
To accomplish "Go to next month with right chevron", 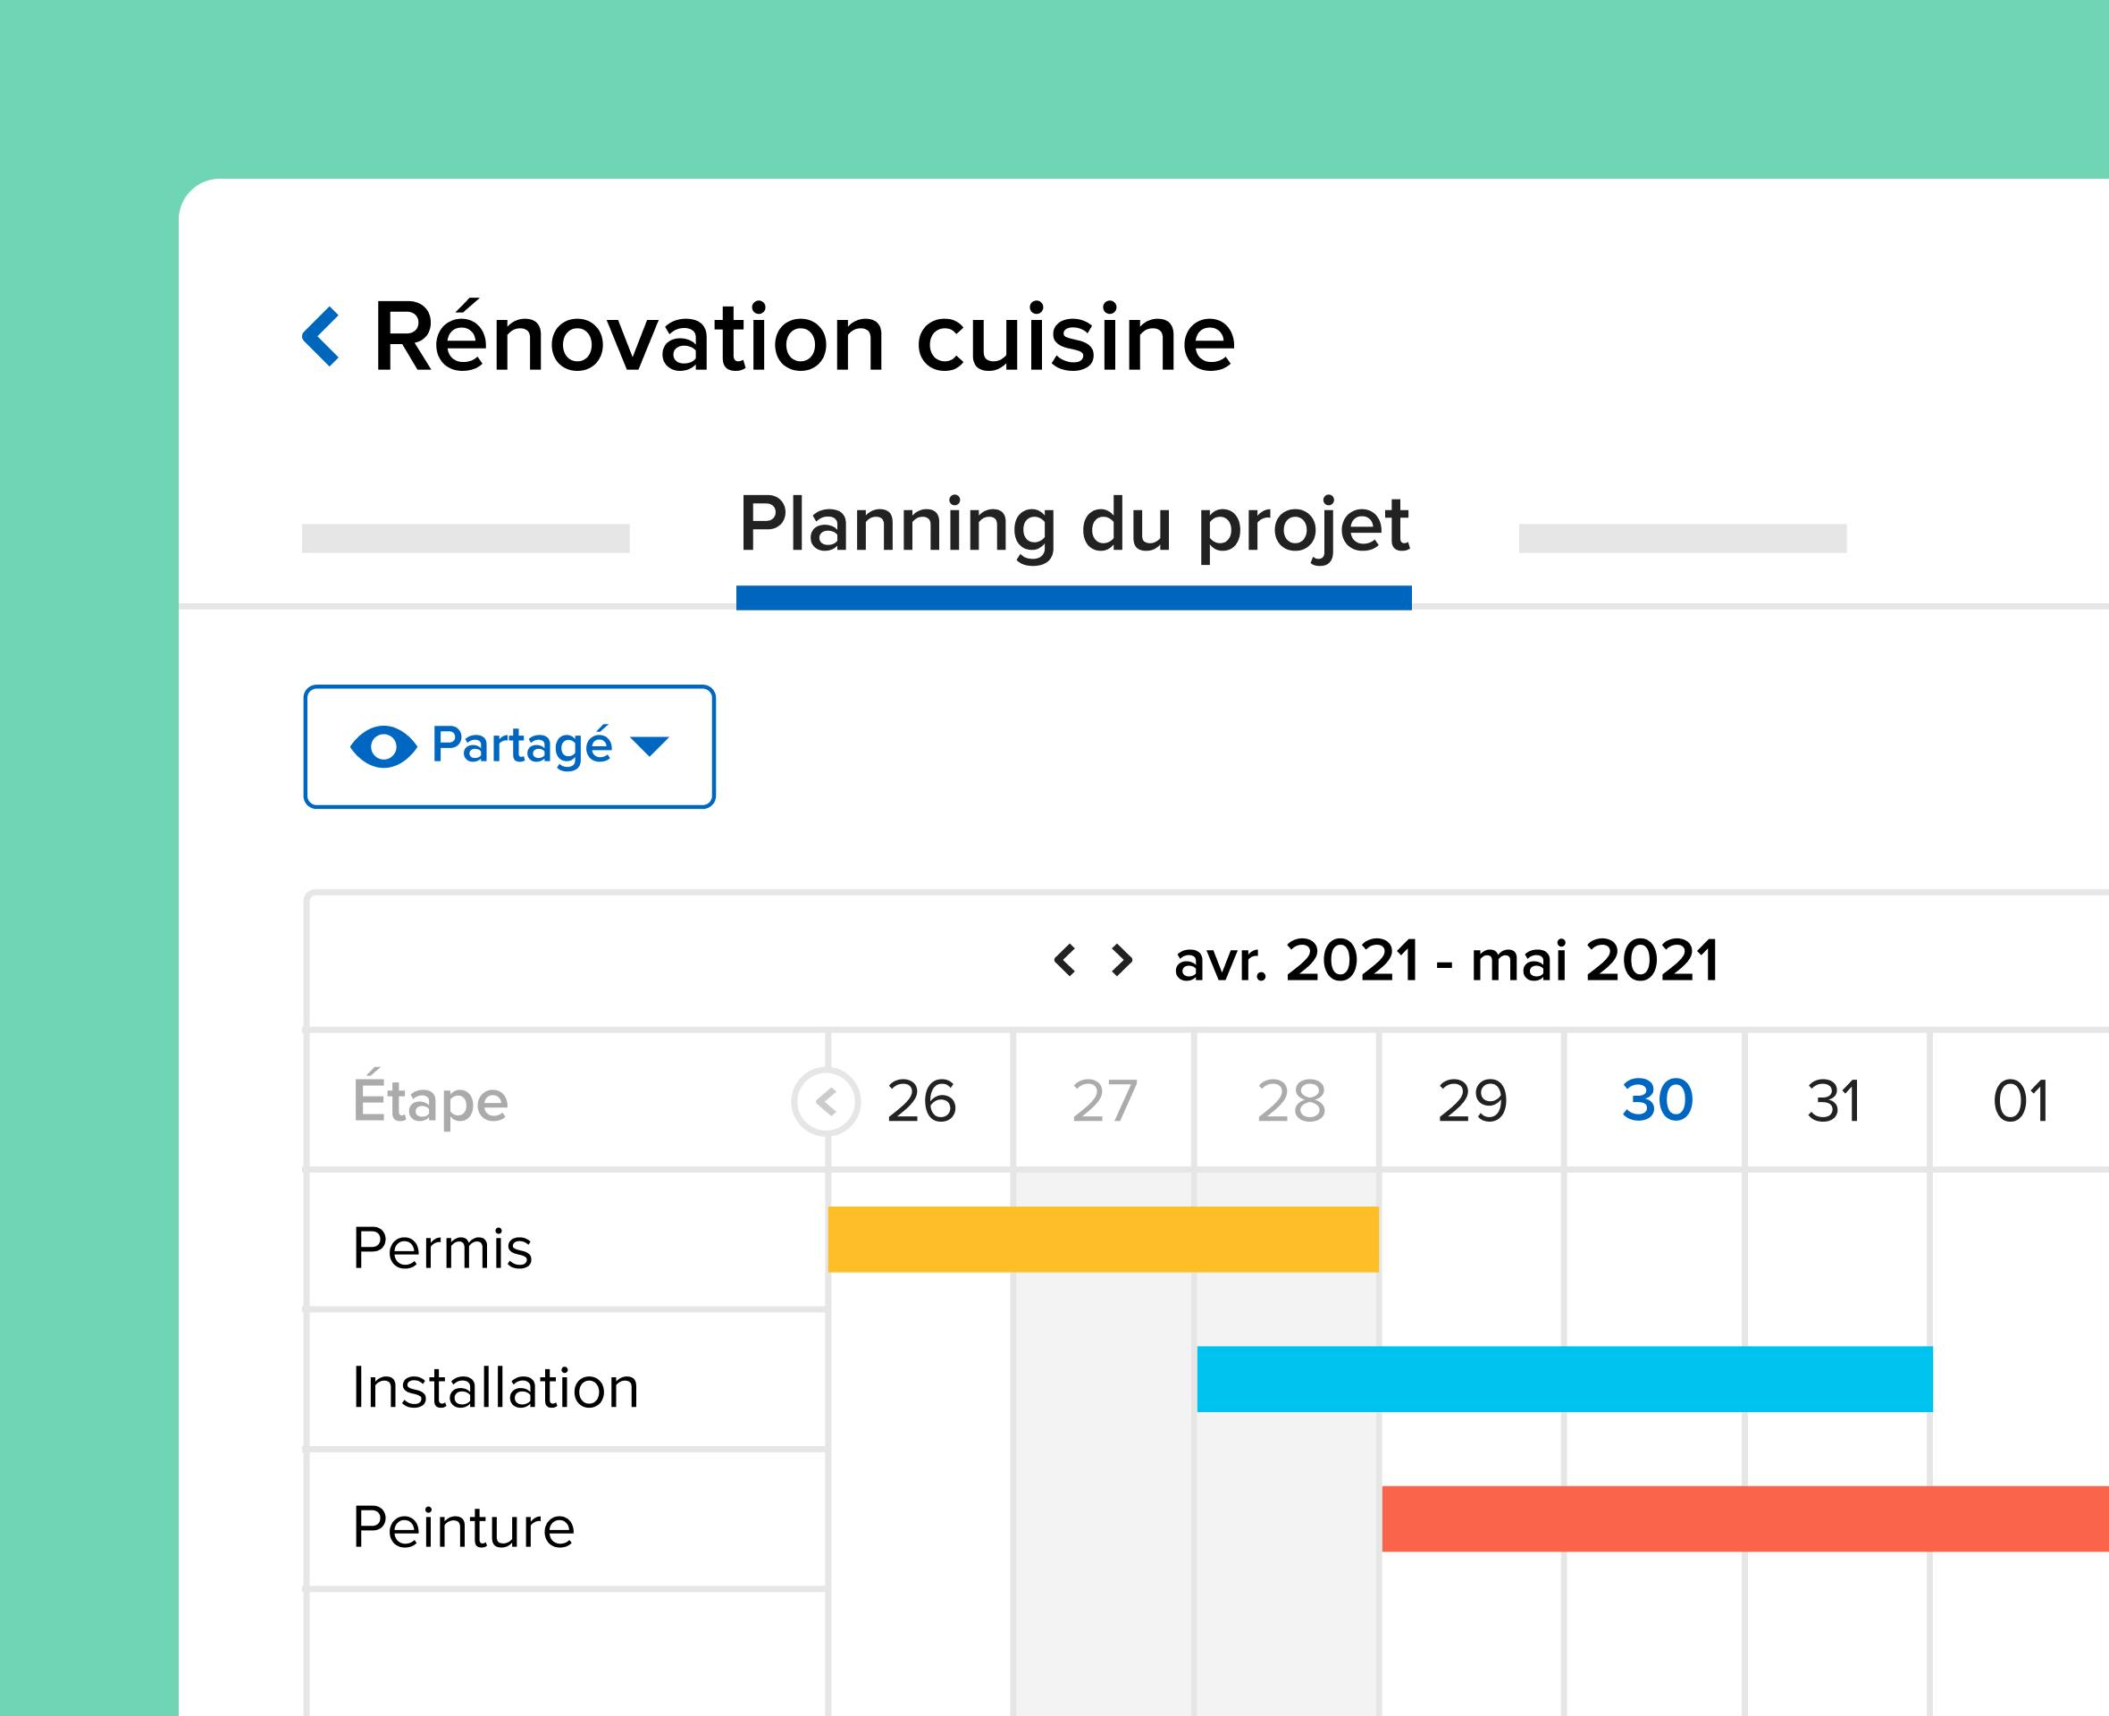I will [x=1122, y=960].
